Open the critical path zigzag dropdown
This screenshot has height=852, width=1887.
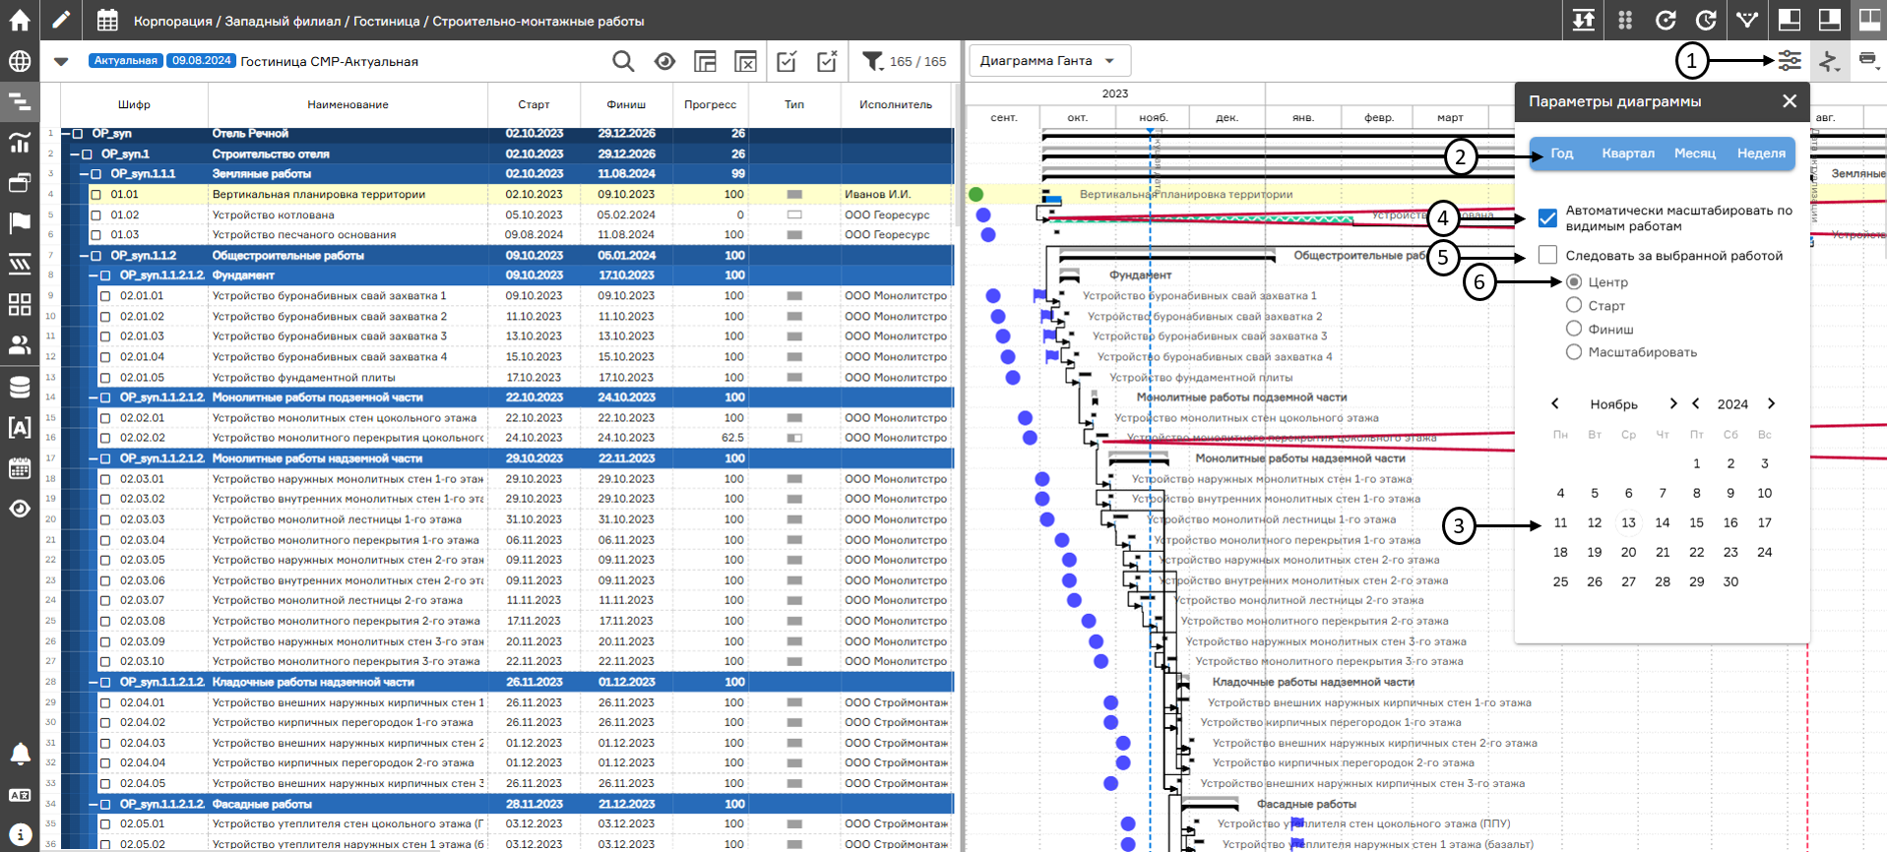(x=1830, y=61)
